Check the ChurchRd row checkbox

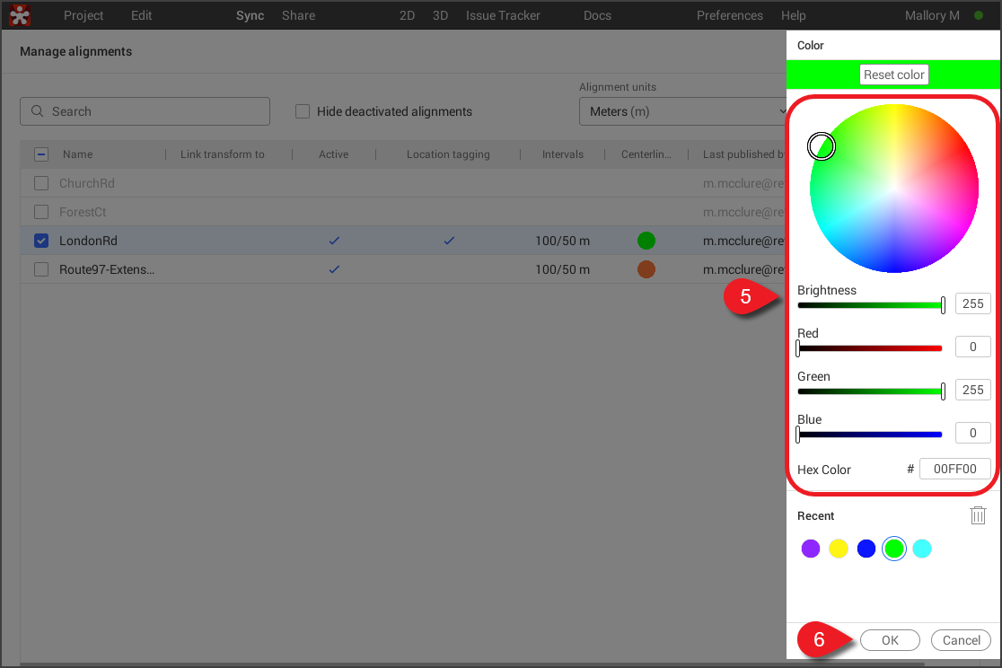point(41,183)
